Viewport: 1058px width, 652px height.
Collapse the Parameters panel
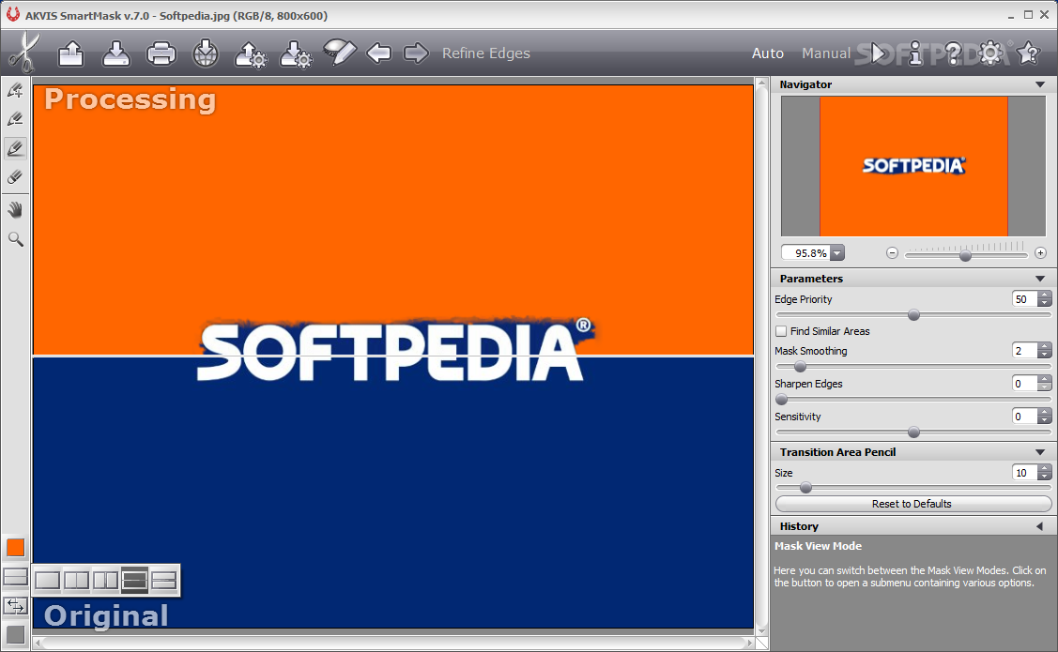pyautogui.click(x=1040, y=279)
